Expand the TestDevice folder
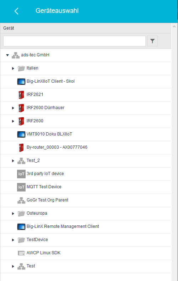 (13, 240)
